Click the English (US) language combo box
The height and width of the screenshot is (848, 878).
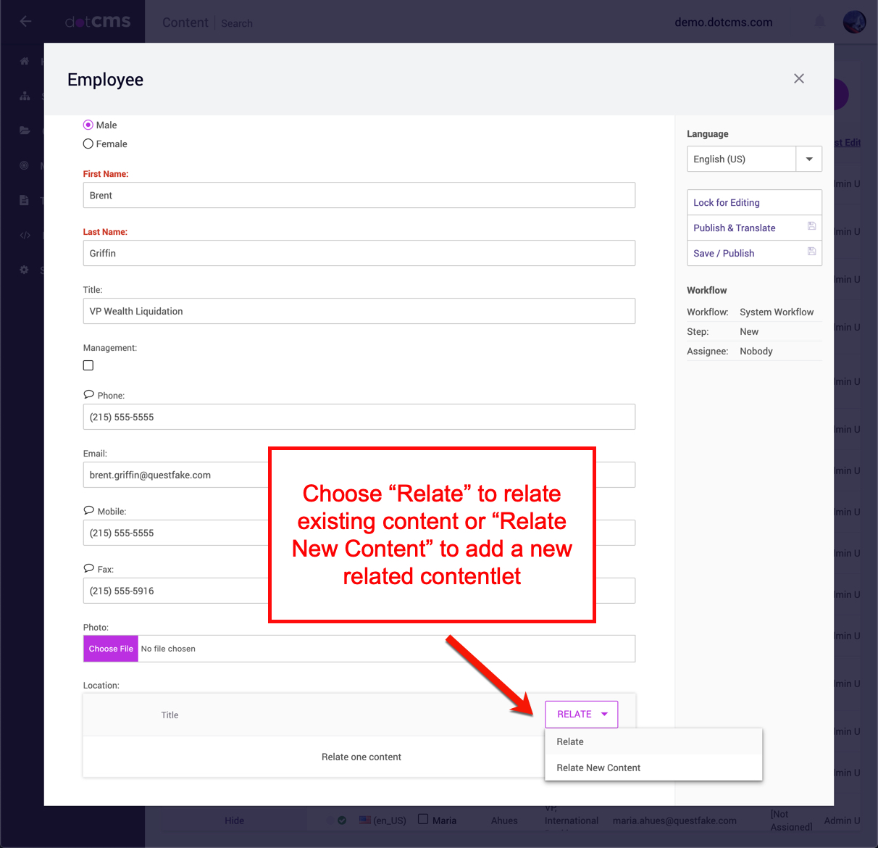coord(741,159)
